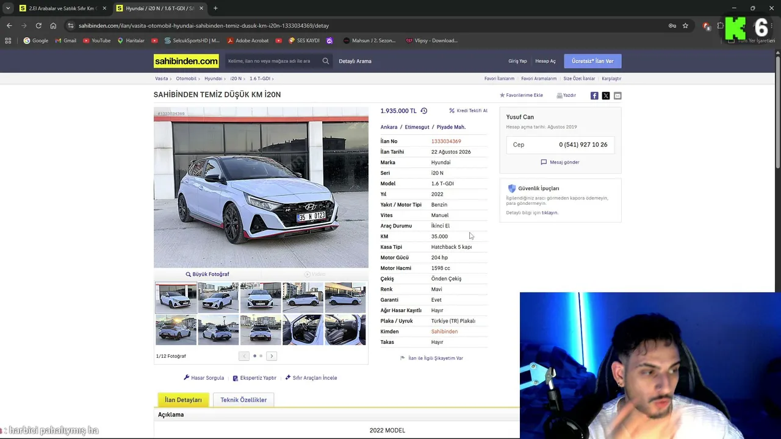Open Favori Aramalarım
Screen dimensions: 781x439
539,79
